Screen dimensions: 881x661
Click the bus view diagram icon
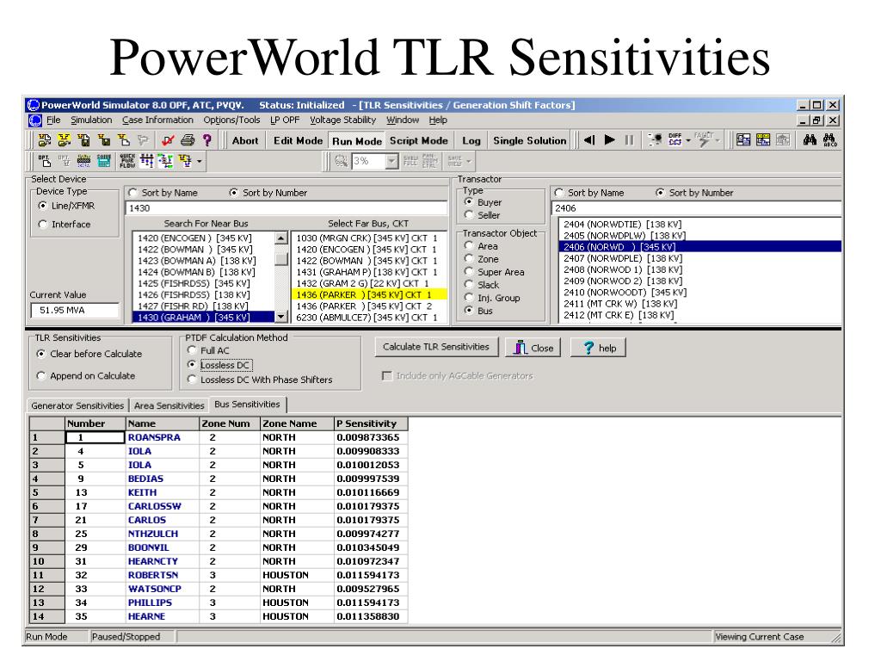pos(146,161)
